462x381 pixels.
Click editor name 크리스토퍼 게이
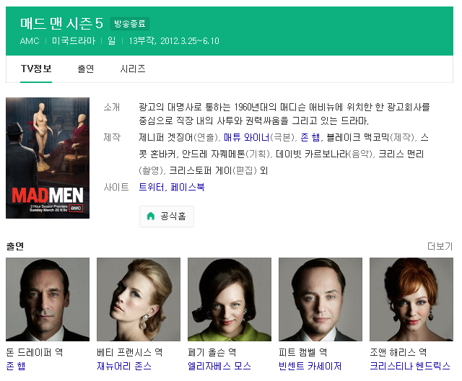pos(201,171)
